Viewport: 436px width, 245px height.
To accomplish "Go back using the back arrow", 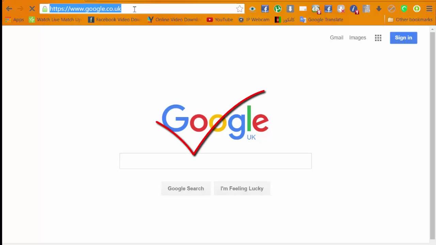I will click(9, 9).
